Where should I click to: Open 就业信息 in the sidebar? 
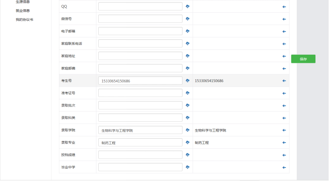point(23,11)
